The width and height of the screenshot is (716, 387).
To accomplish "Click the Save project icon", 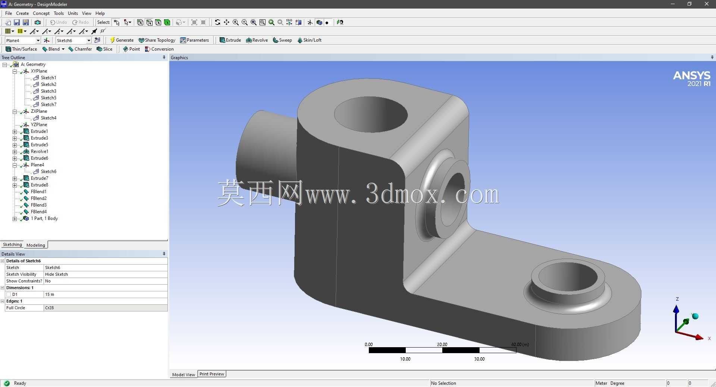I will 16,22.
